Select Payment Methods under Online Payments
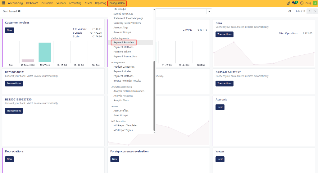 tap(123, 47)
